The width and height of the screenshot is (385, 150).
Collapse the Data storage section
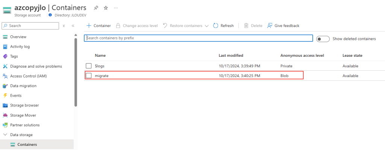coord(5,135)
